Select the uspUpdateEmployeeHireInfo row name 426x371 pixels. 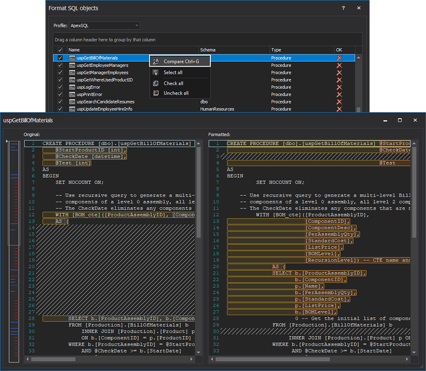point(104,109)
